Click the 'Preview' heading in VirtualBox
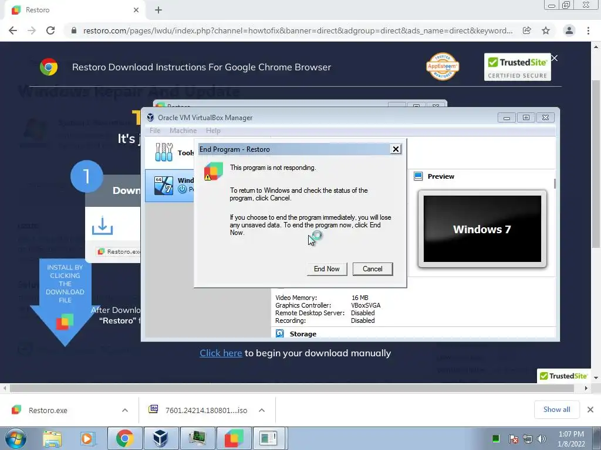601x450 pixels. pos(441,176)
